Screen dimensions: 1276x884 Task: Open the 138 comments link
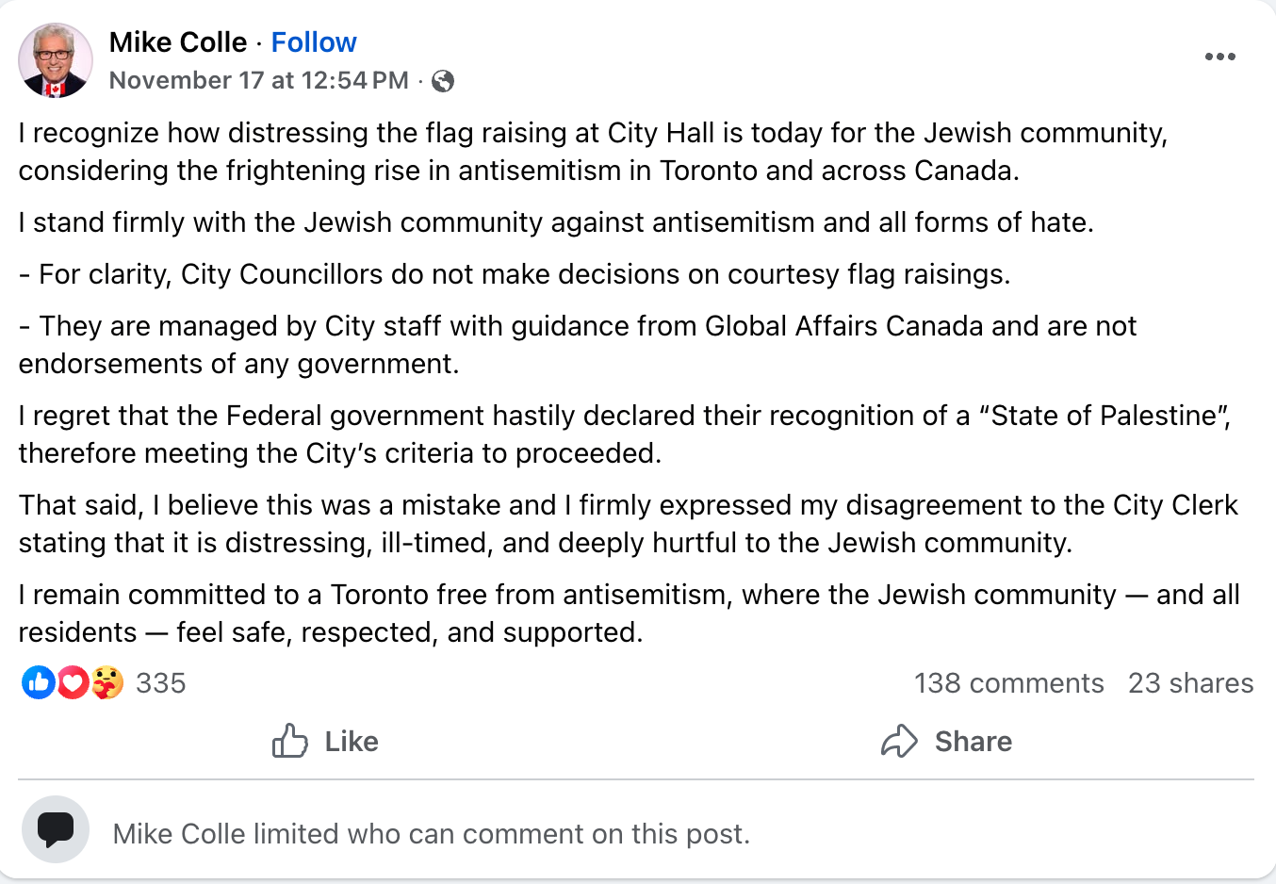(x=1008, y=683)
